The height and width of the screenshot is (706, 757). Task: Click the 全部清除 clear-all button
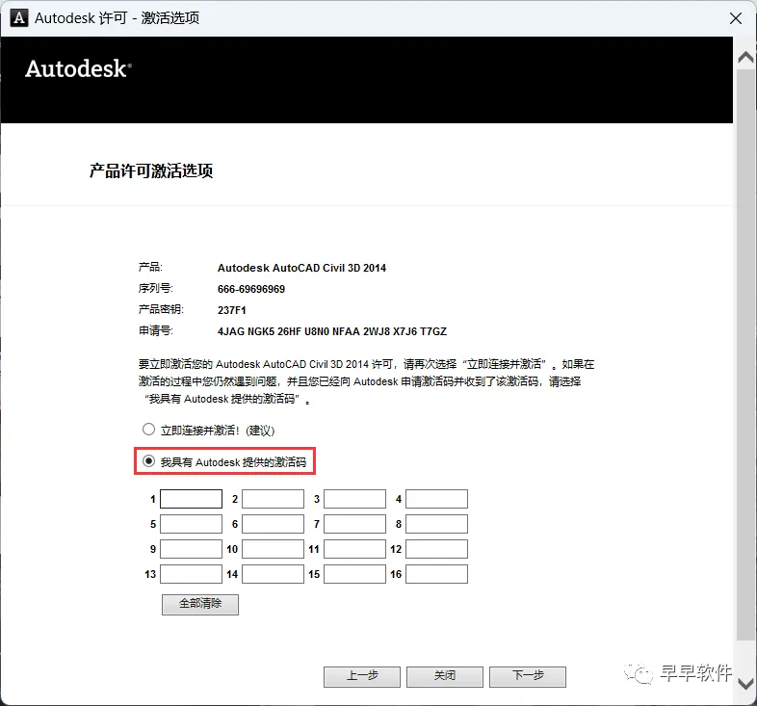pyautogui.click(x=200, y=604)
